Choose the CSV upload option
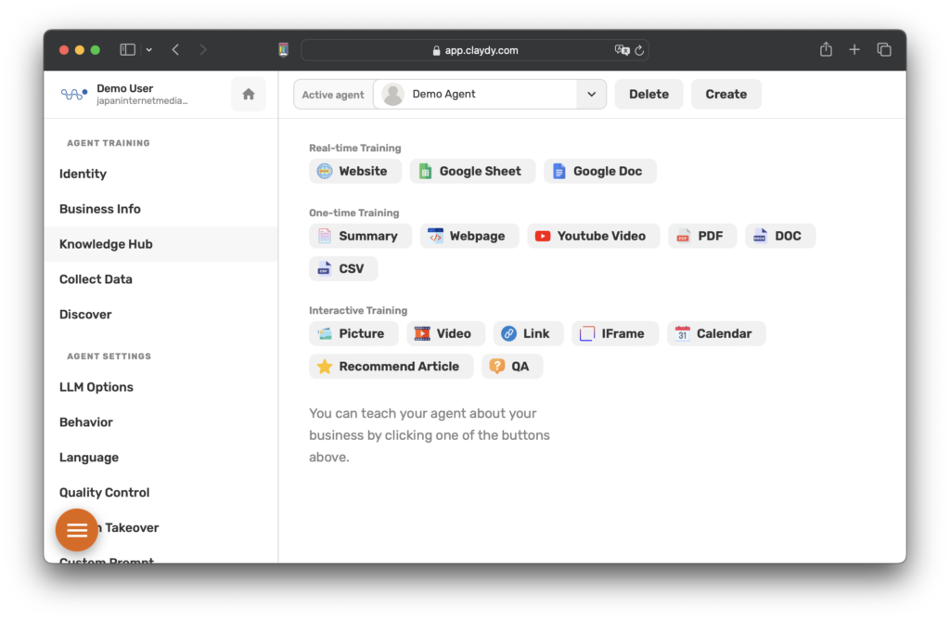The width and height of the screenshot is (950, 621). (x=343, y=269)
